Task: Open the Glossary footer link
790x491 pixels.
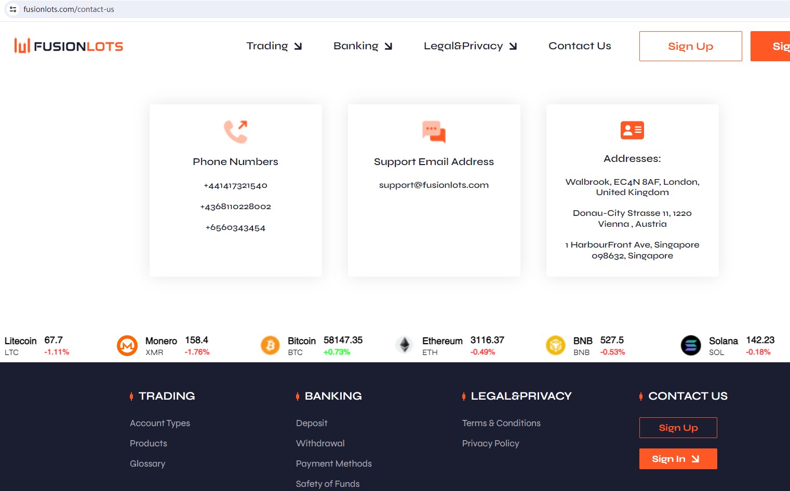Action: click(148, 464)
